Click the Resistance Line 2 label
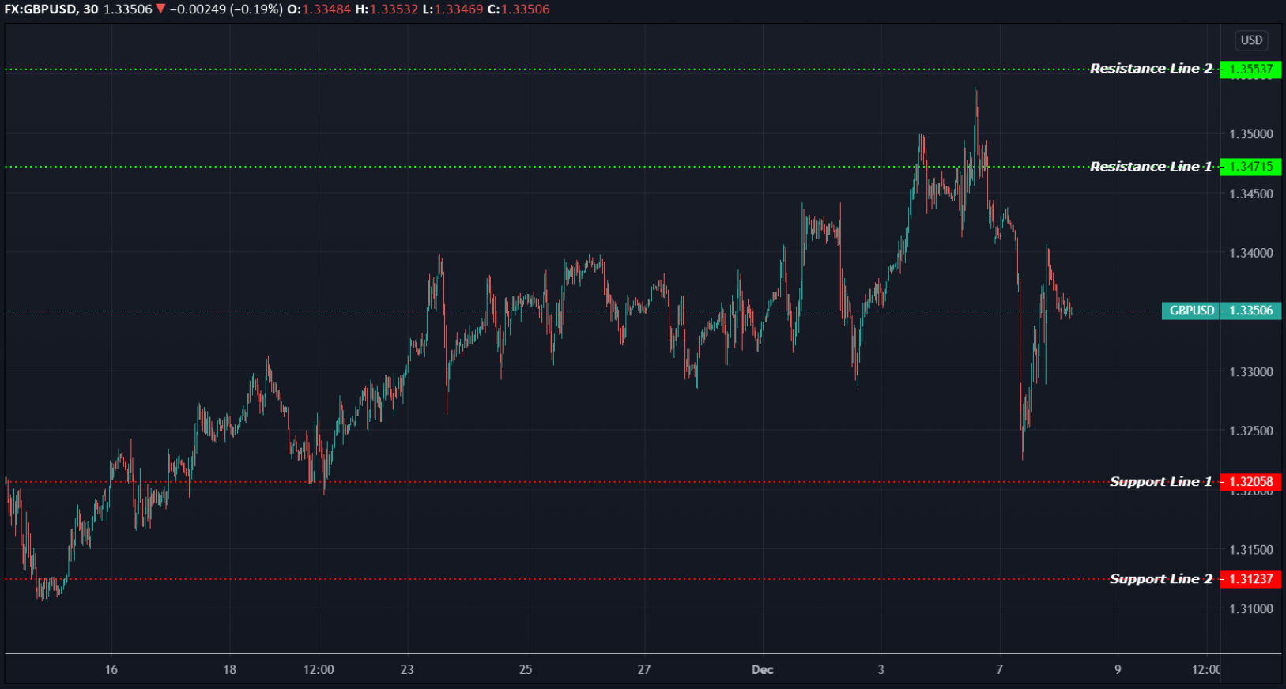This screenshot has height=689, width=1286. tap(1151, 69)
